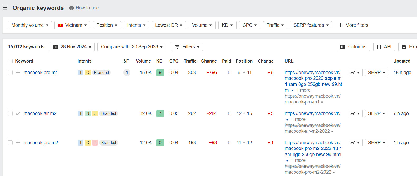Sort by the Volume column header

coord(143,61)
